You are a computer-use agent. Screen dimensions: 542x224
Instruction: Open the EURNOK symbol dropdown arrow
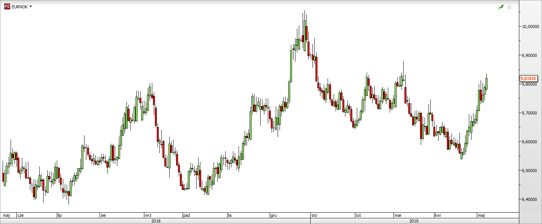(31, 7)
